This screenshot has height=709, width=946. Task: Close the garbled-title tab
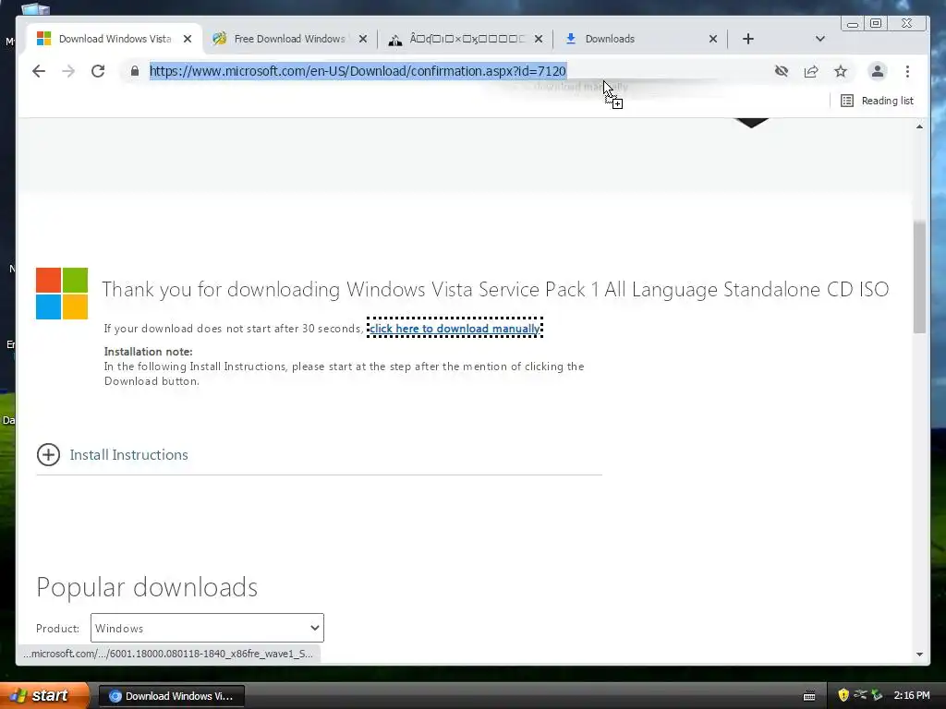pyautogui.click(x=539, y=39)
